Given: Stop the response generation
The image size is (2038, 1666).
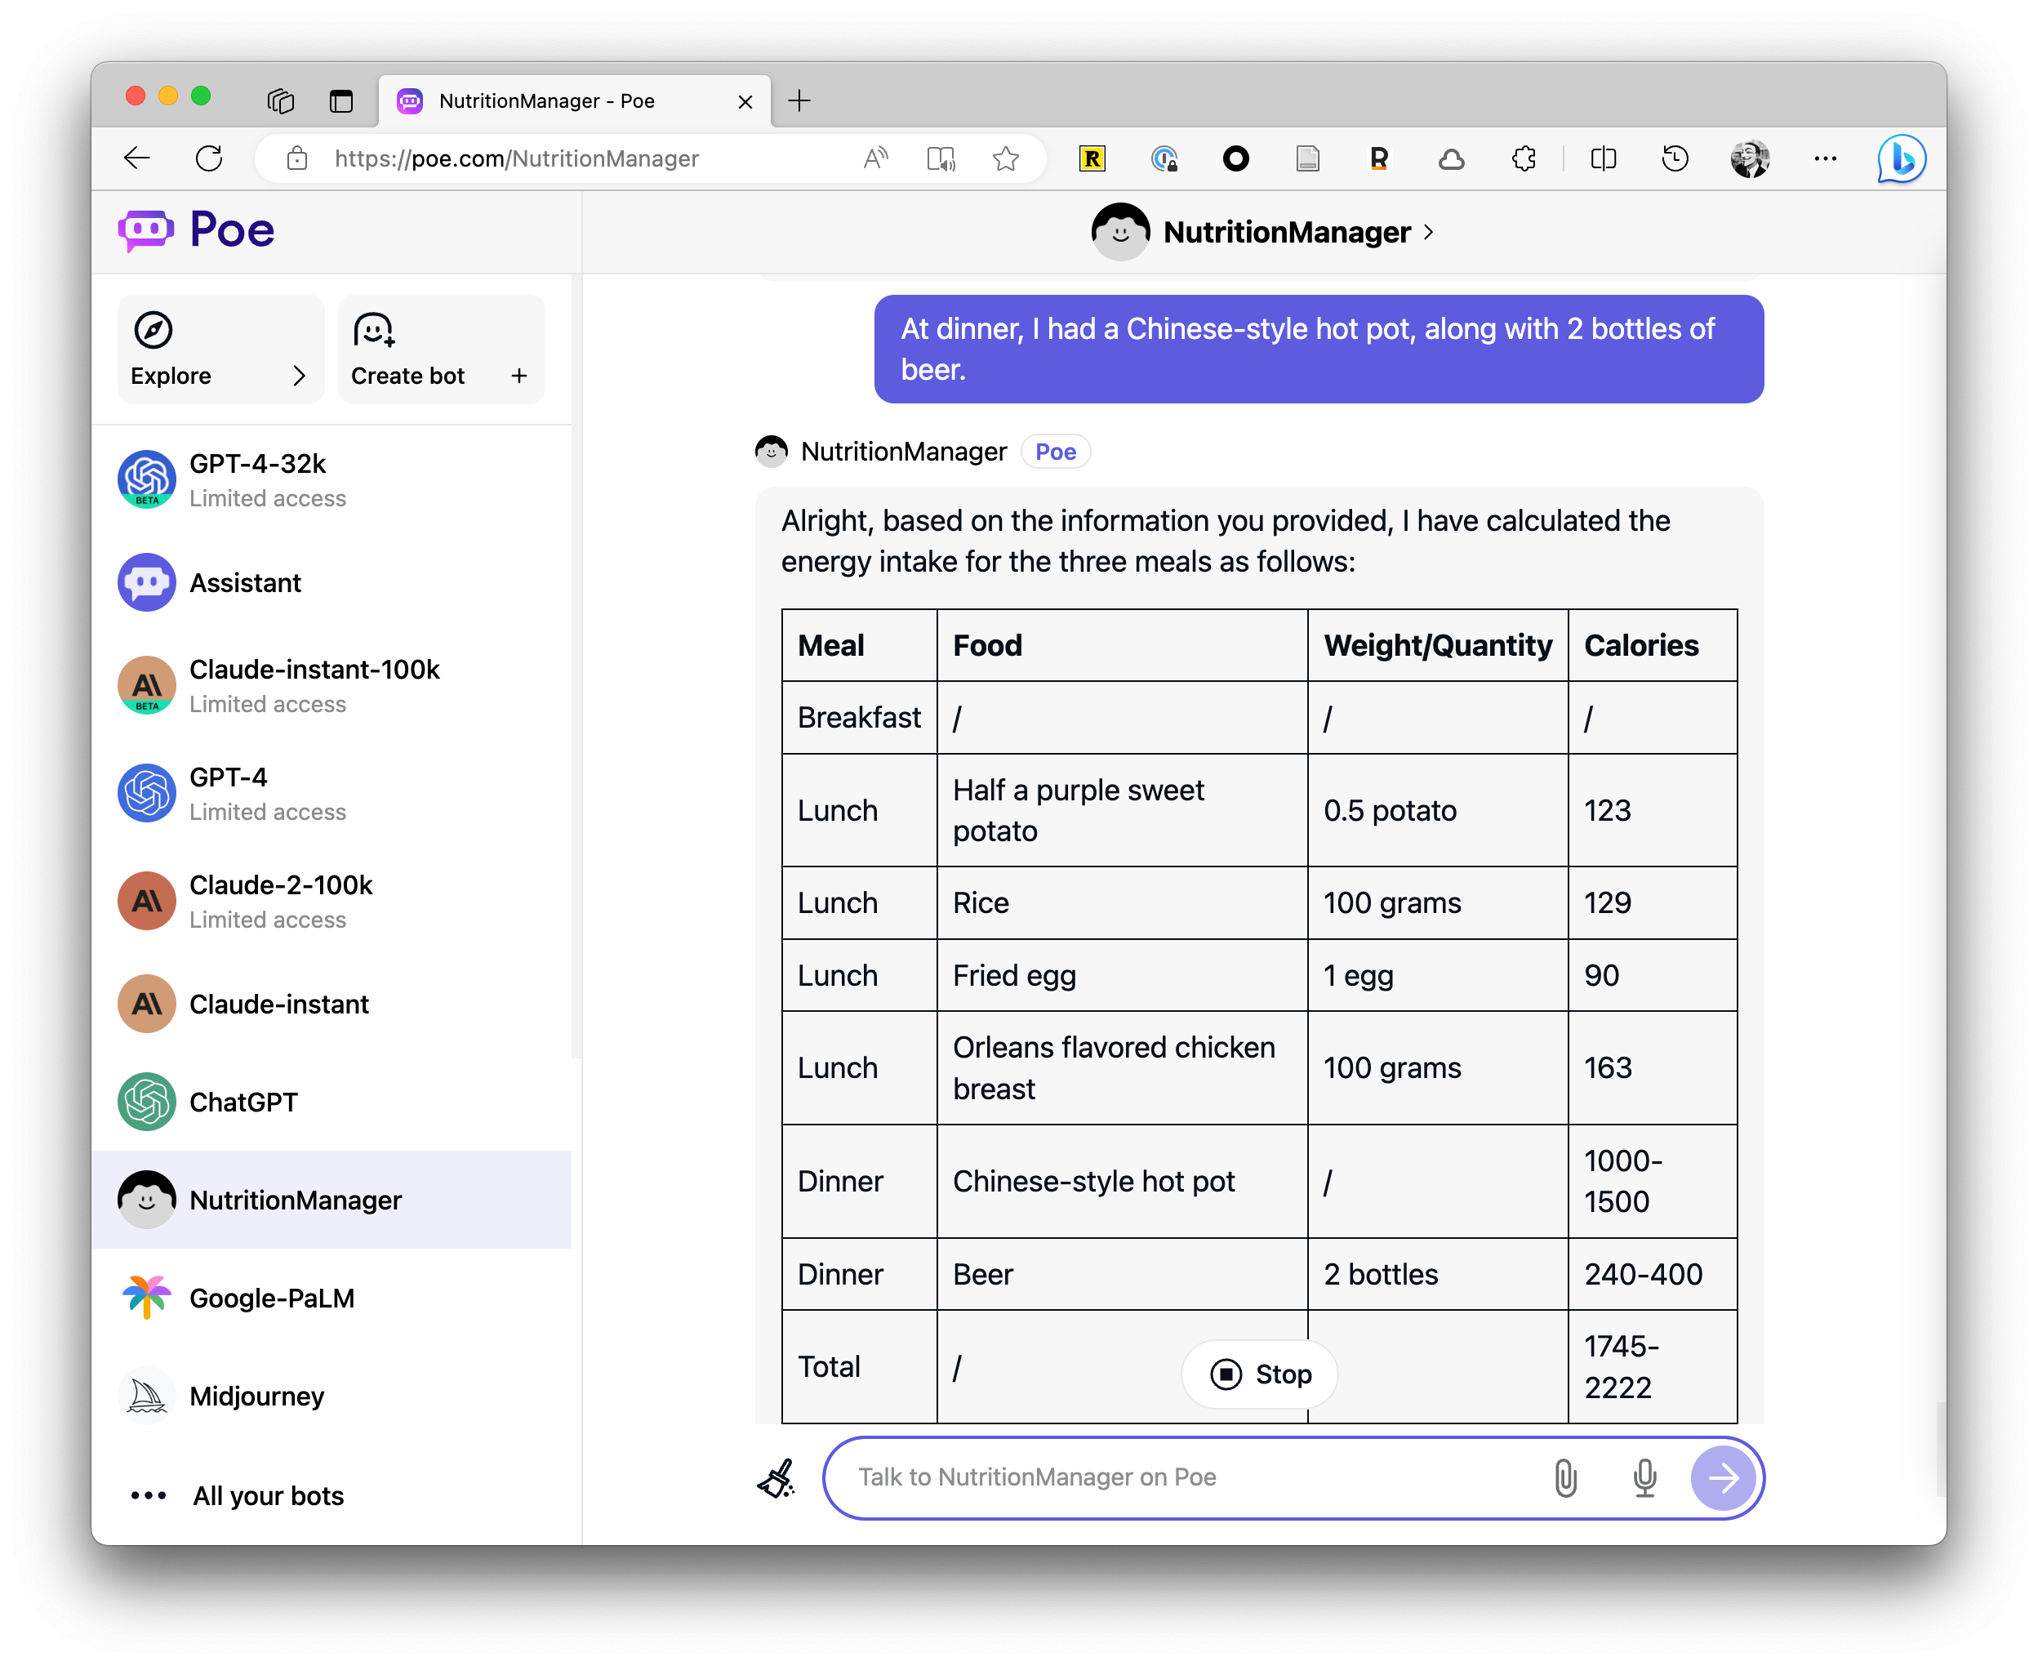Looking at the screenshot, I should pos(1260,1374).
